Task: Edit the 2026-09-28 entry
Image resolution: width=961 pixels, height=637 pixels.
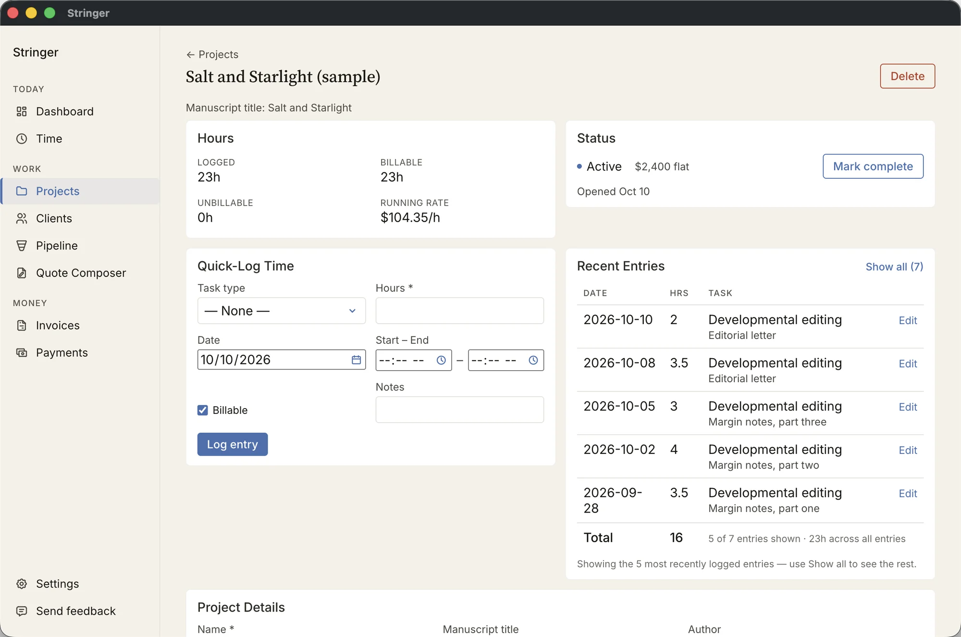Action: (x=908, y=494)
